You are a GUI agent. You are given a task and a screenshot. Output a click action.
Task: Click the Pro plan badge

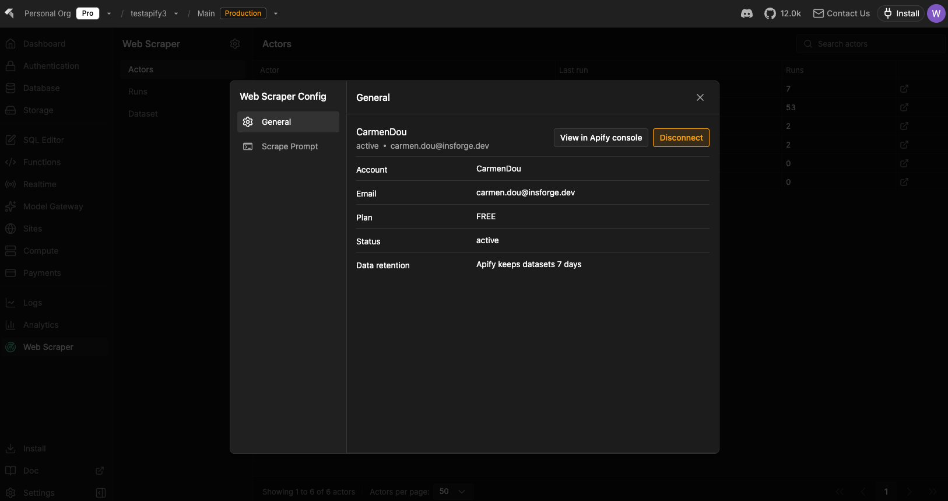(x=87, y=13)
